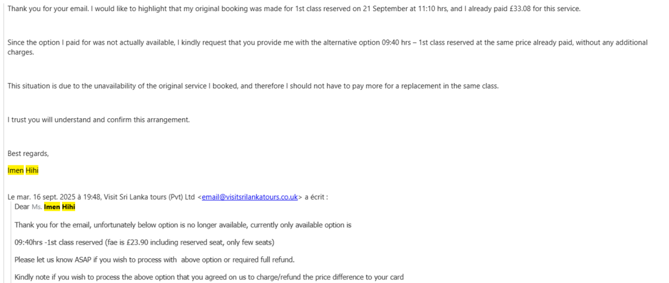Click the "Dear Ms." greeting in quoted reply

pyautogui.click(x=28, y=206)
